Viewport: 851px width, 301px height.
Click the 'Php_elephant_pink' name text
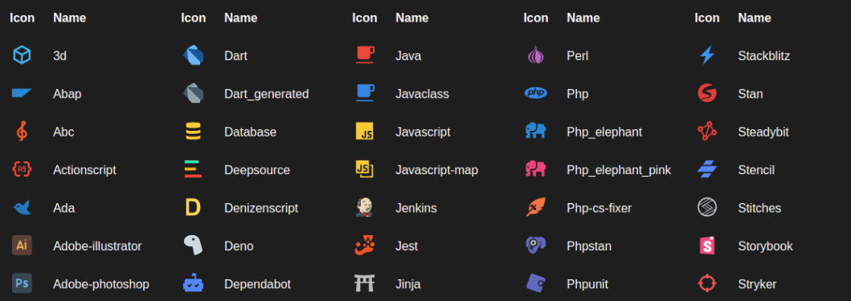[x=619, y=169]
